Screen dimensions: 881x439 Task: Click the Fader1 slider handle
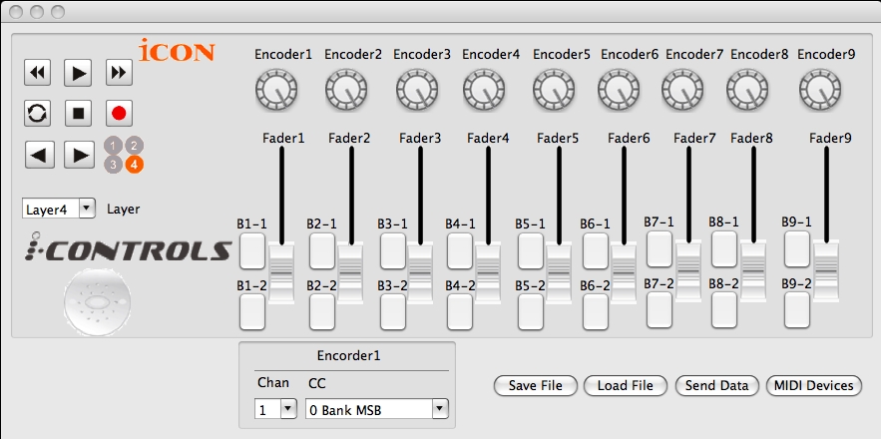[x=281, y=273]
